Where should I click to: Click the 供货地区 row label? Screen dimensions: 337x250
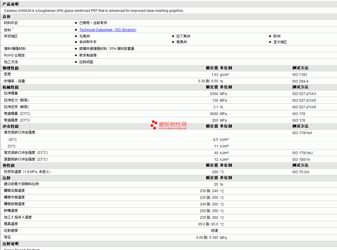(11, 36)
